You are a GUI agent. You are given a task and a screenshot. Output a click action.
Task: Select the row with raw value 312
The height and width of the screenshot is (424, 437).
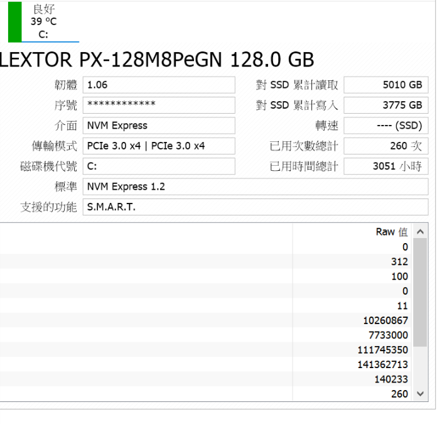(206, 261)
